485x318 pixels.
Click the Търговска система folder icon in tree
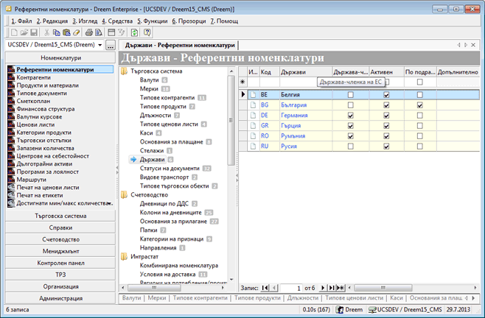point(124,71)
